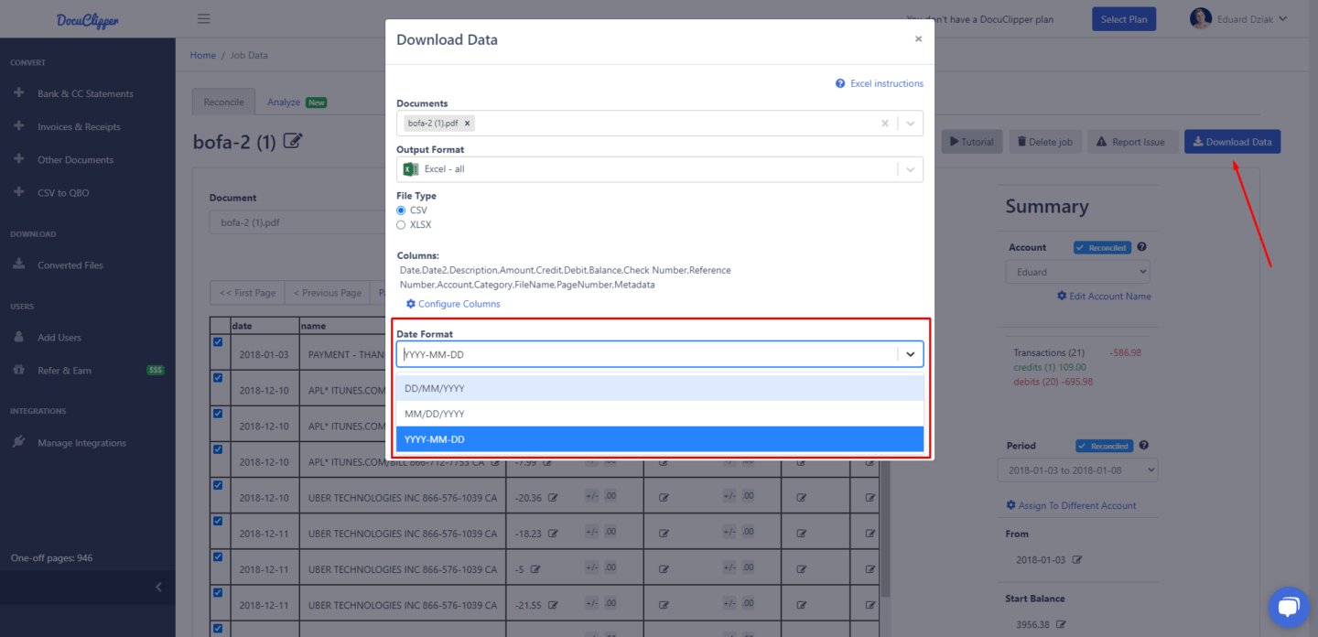The width and height of the screenshot is (1318, 637).
Task: Open Bank & CC Statements in the sidebar
Action: [x=85, y=93]
